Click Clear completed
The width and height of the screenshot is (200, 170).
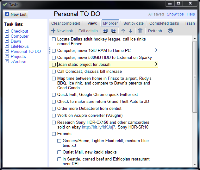(x=66, y=23)
